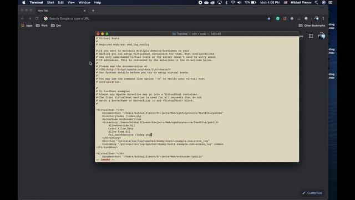Open the Terminal app menu
This screenshot has height=200, width=355.
[x=36, y=2]
